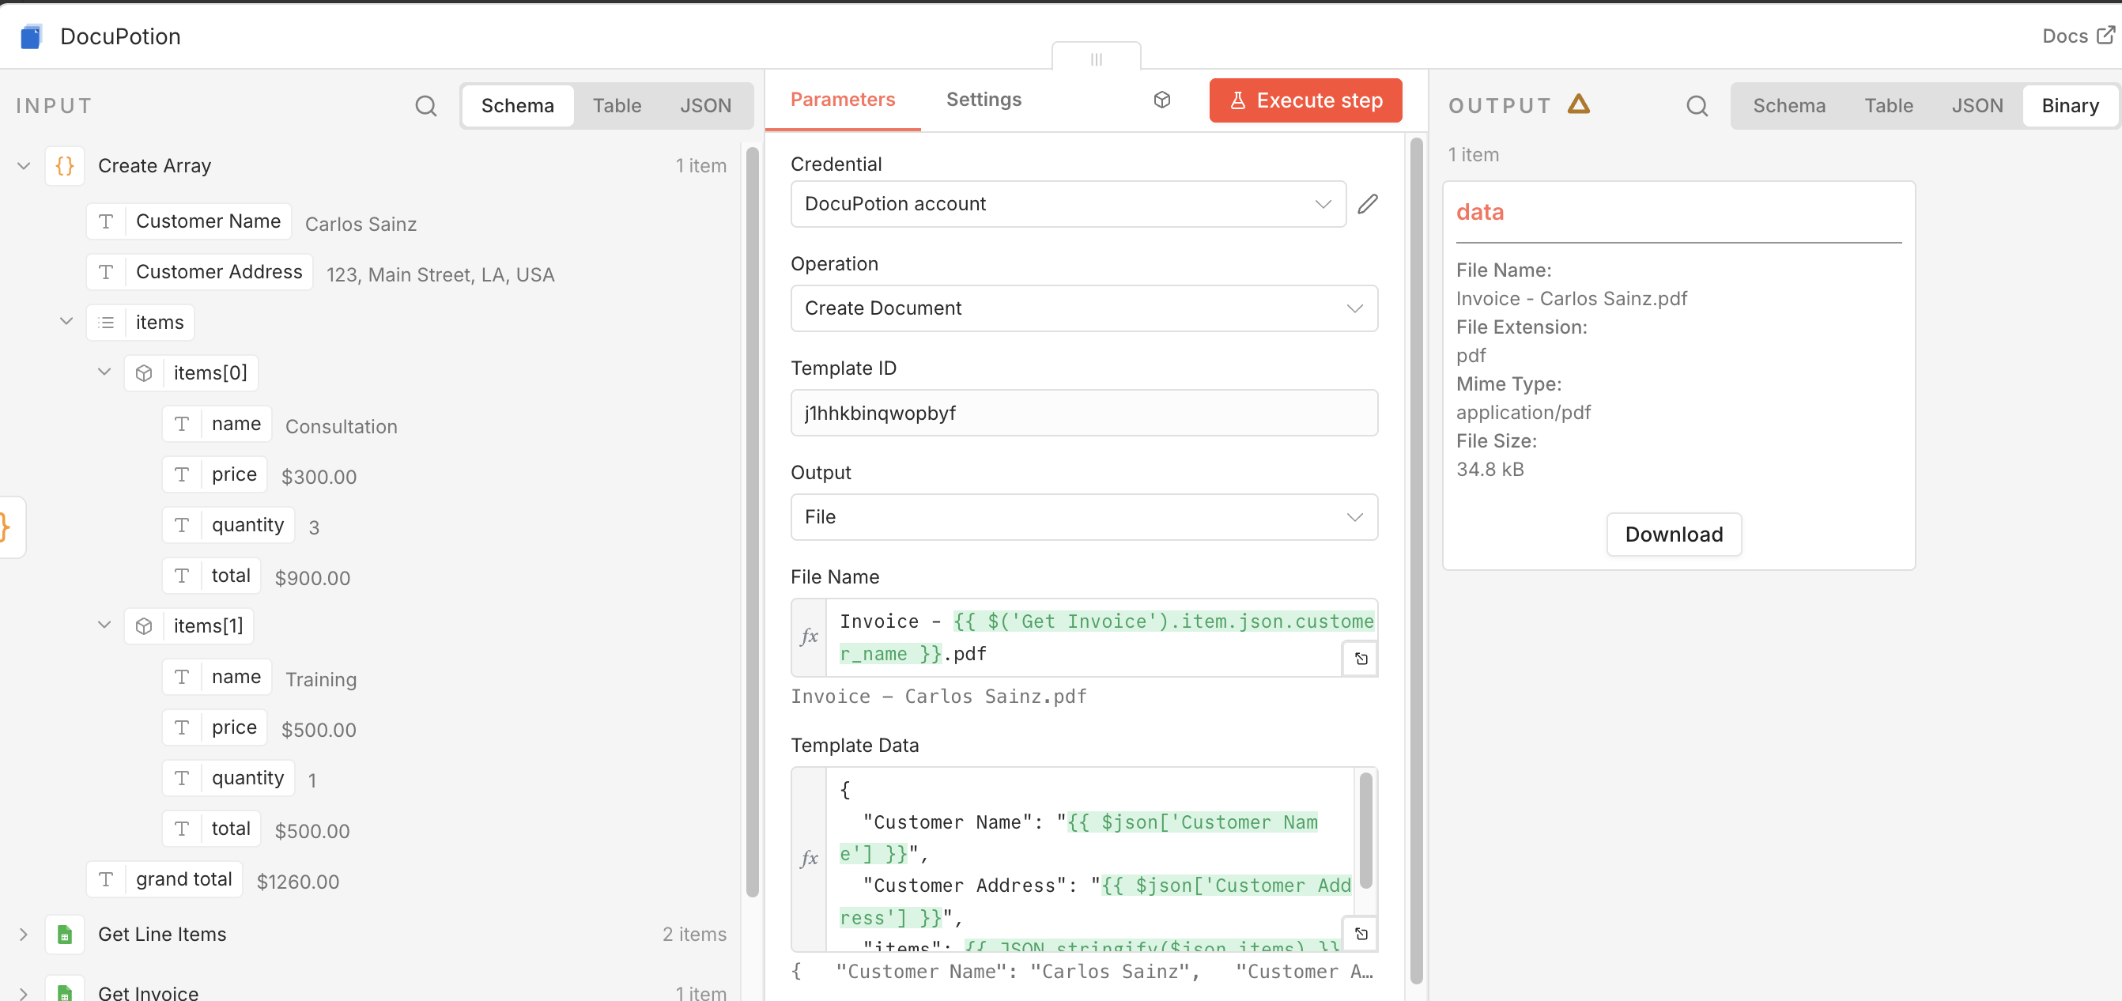This screenshot has width=2122, height=1001.
Task: Open output panel search magnifier
Action: click(x=1696, y=105)
